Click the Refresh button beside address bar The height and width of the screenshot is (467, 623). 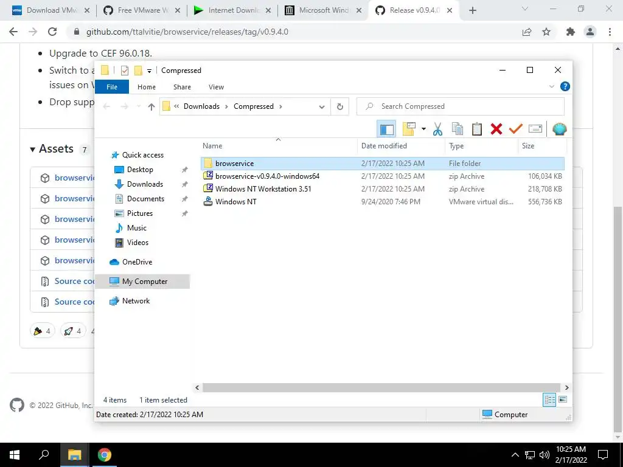point(339,106)
